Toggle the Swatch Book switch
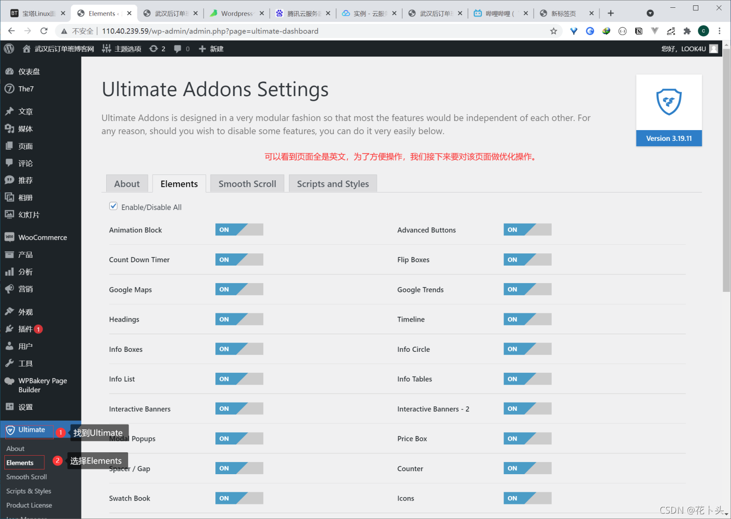Screen dimensions: 731x519 [239, 498]
